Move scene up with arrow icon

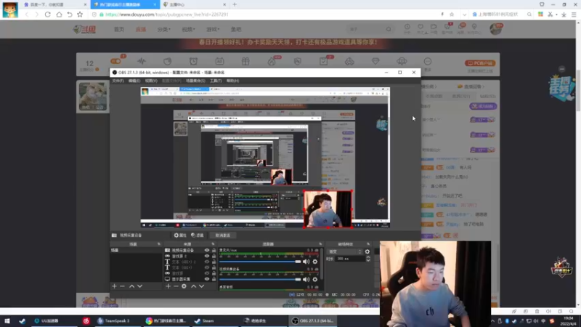(131, 286)
